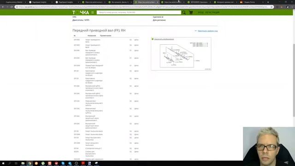The width and height of the screenshot is (295, 166).
Task: Open Task View on the taskbar
Action: click(16, 163)
